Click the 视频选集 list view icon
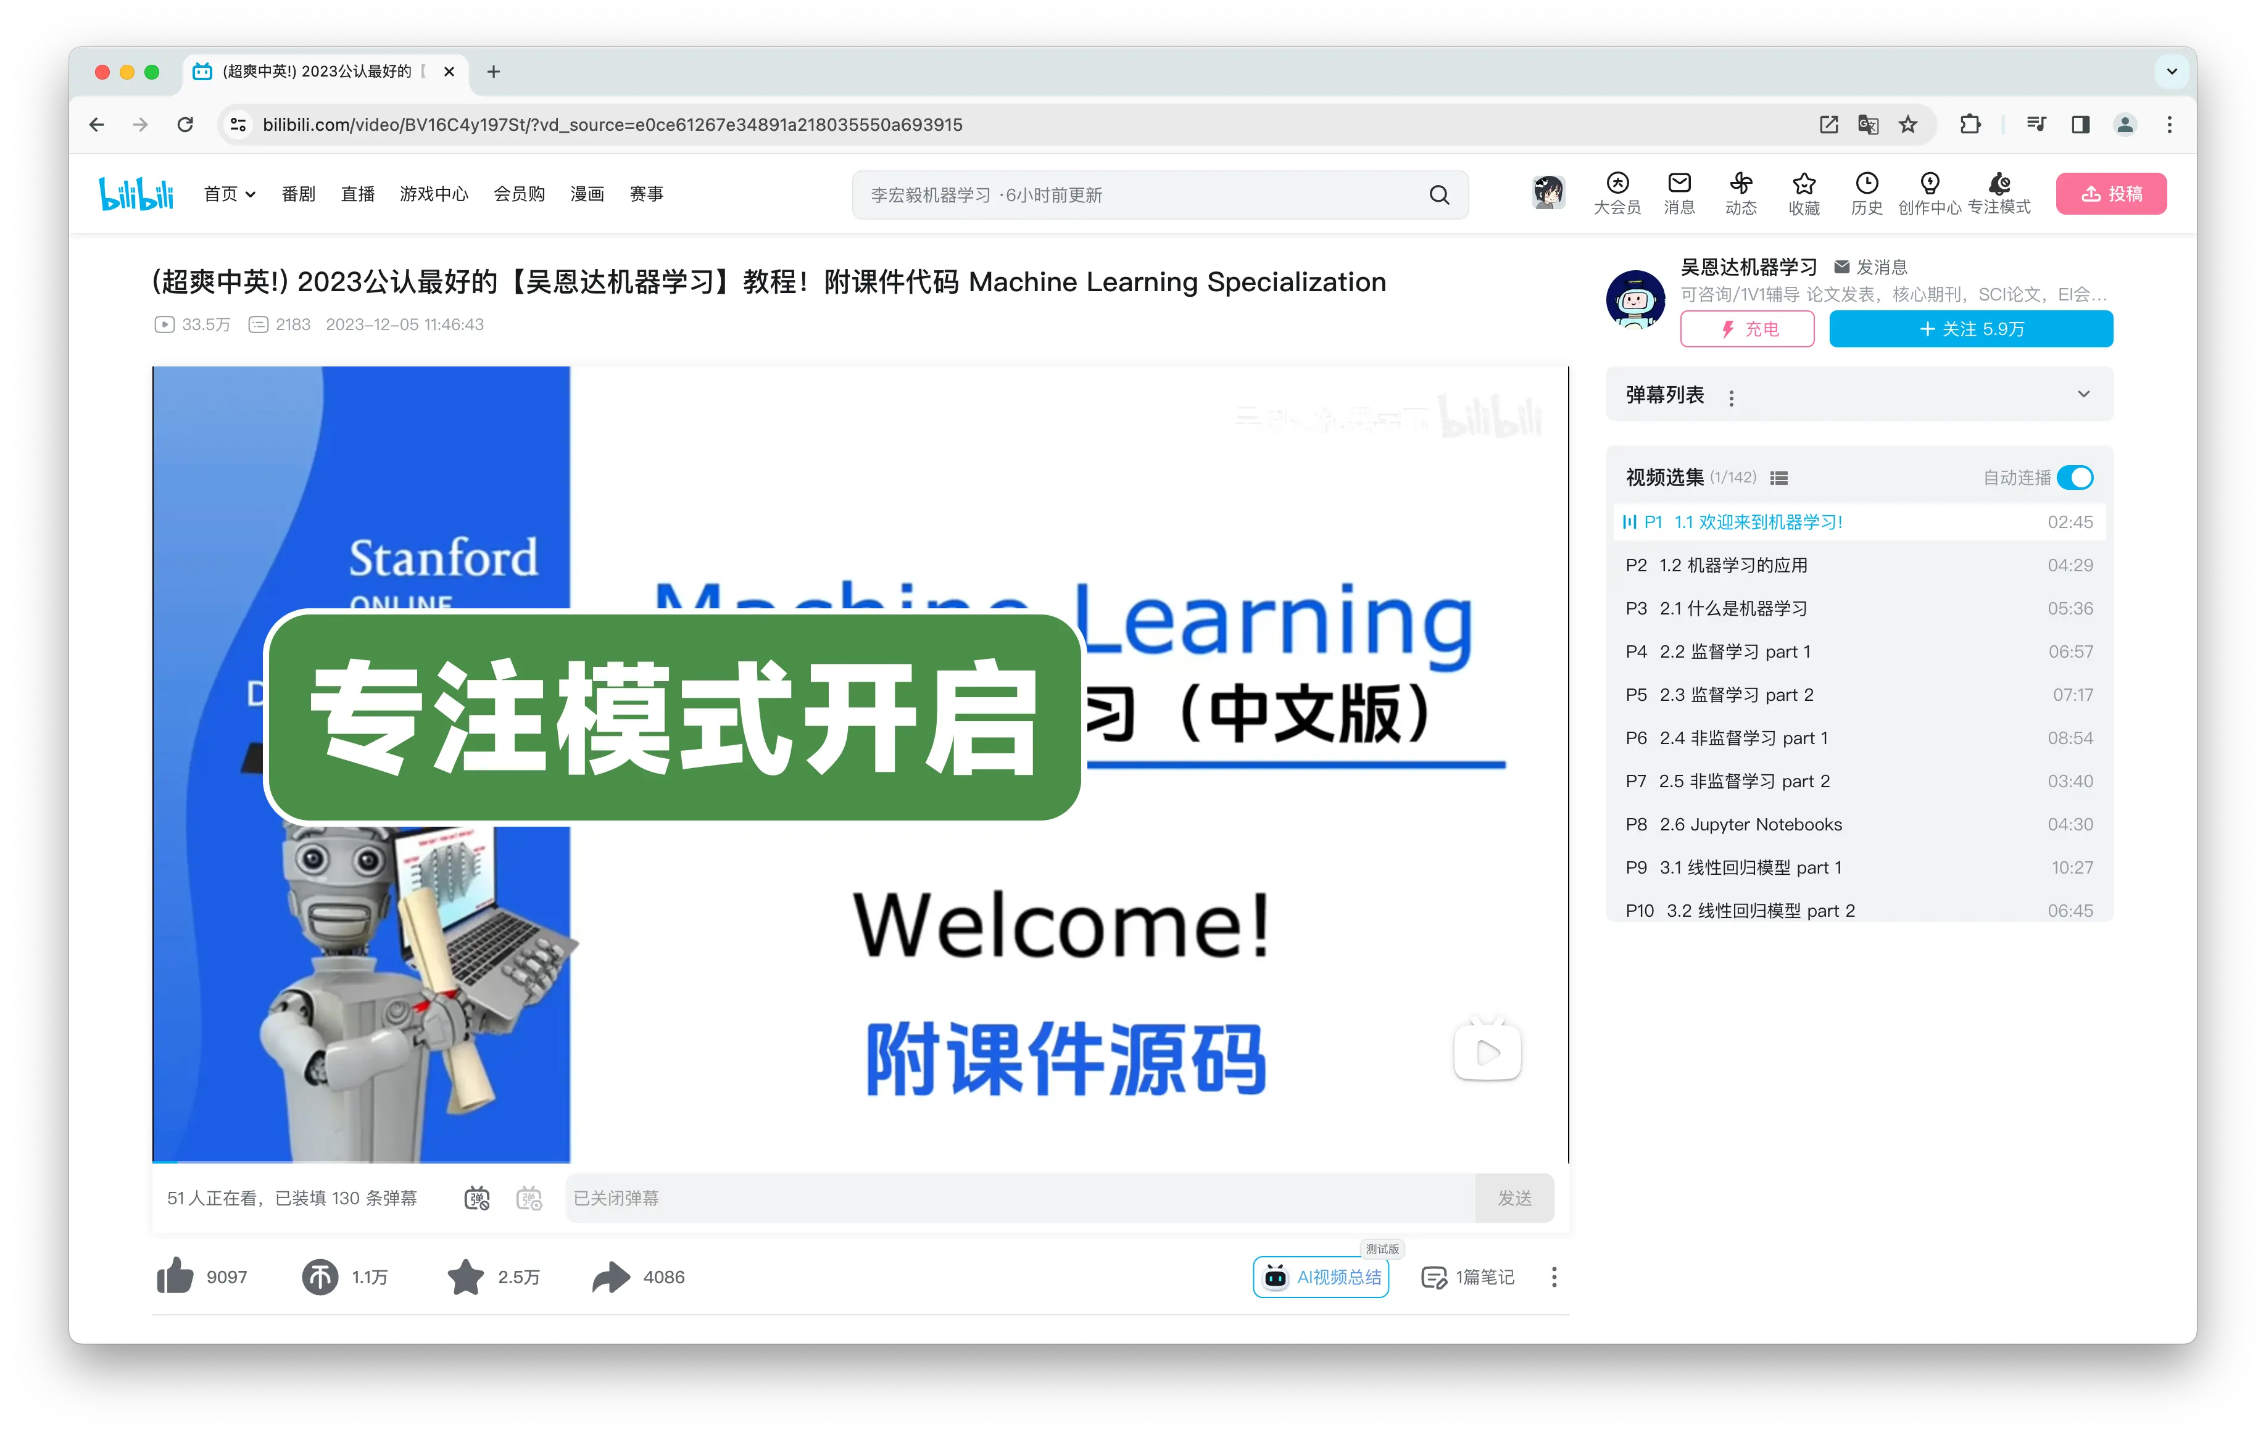Viewport: 2266px width, 1435px height. pyautogui.click(x=1778, y=478)
